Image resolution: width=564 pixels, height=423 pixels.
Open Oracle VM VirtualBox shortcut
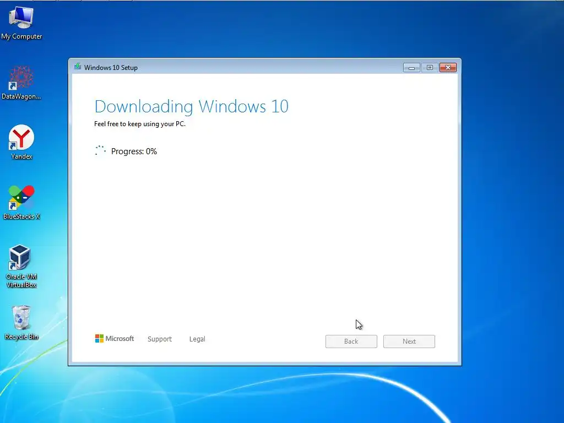(21, 266)
